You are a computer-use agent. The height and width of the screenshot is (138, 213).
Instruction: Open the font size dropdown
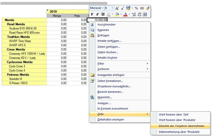tap(112, 8)
